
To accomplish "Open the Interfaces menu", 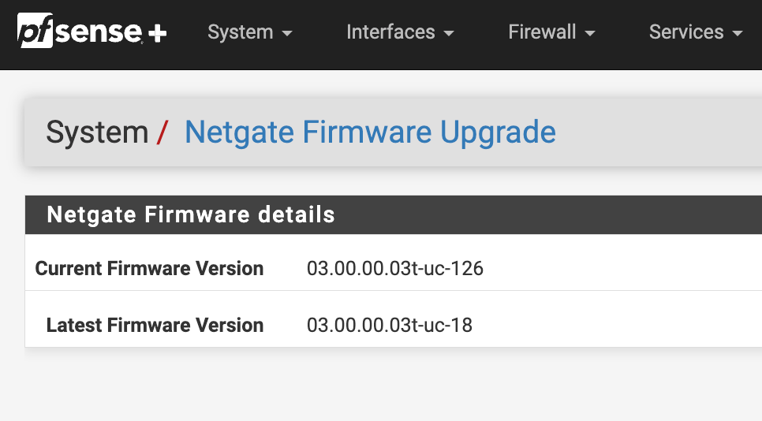I will [400, 32].
